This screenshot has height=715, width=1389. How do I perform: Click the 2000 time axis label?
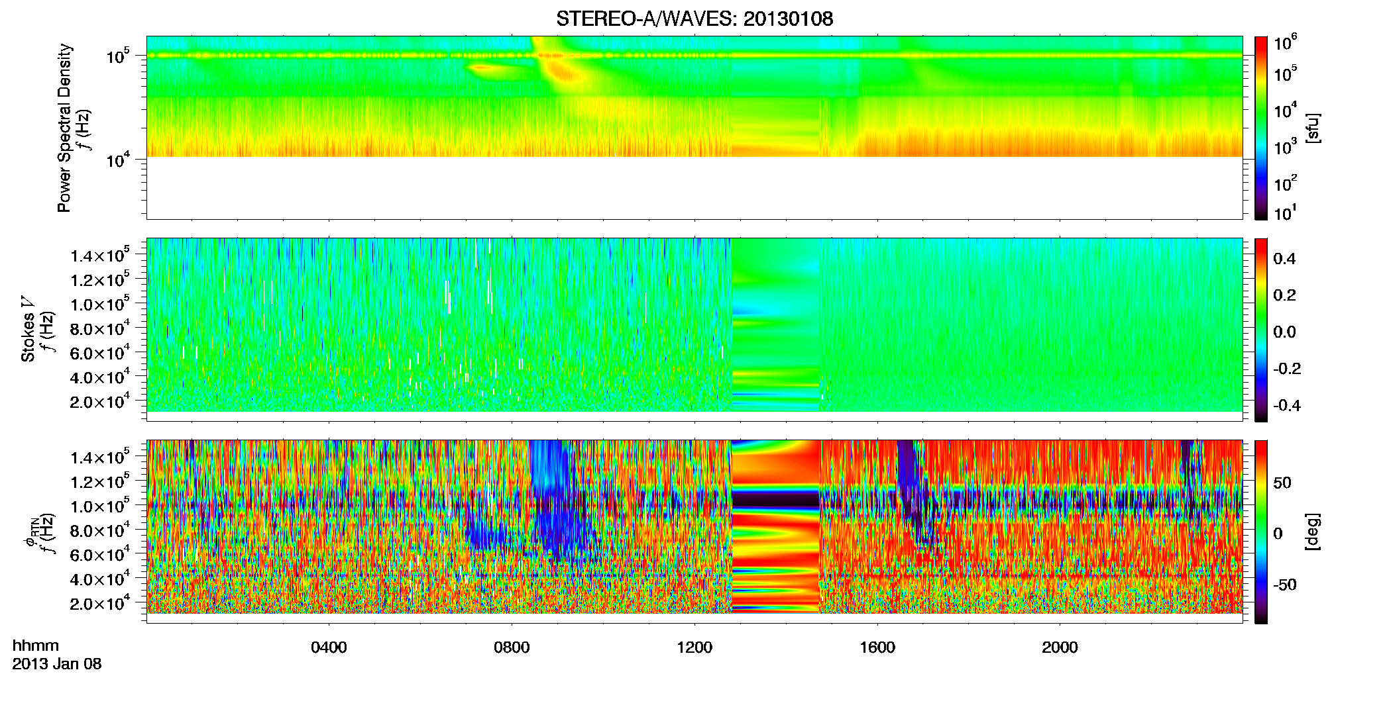(1060, 647)
